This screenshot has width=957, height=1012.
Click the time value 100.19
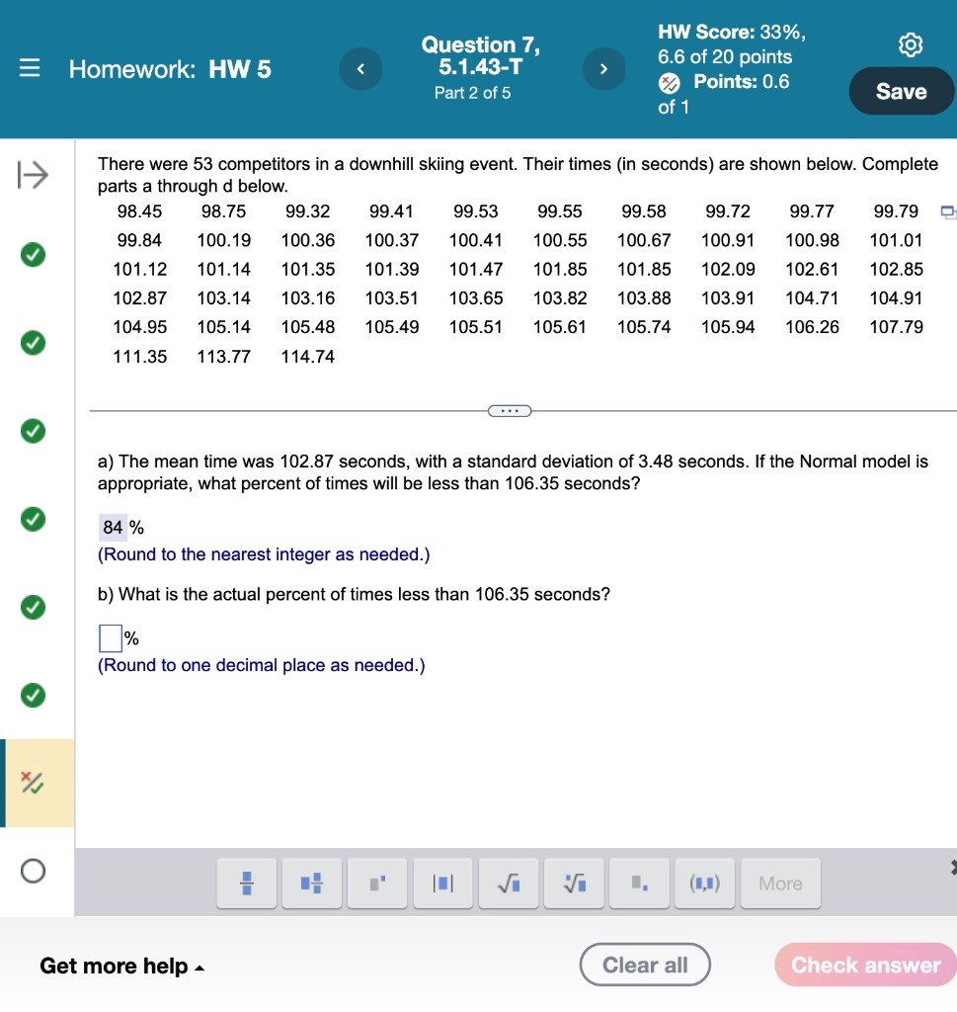[224, 240]
